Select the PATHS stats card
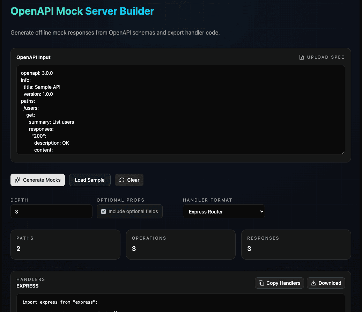The width and height of the screenshot is (362, 312). click(65, 245)
